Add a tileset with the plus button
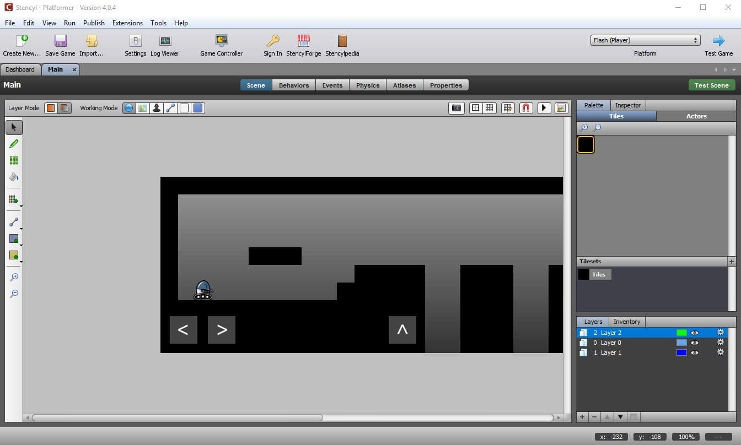Image resolution: width=741 pixels, height=445 pixels. (732, 262)
